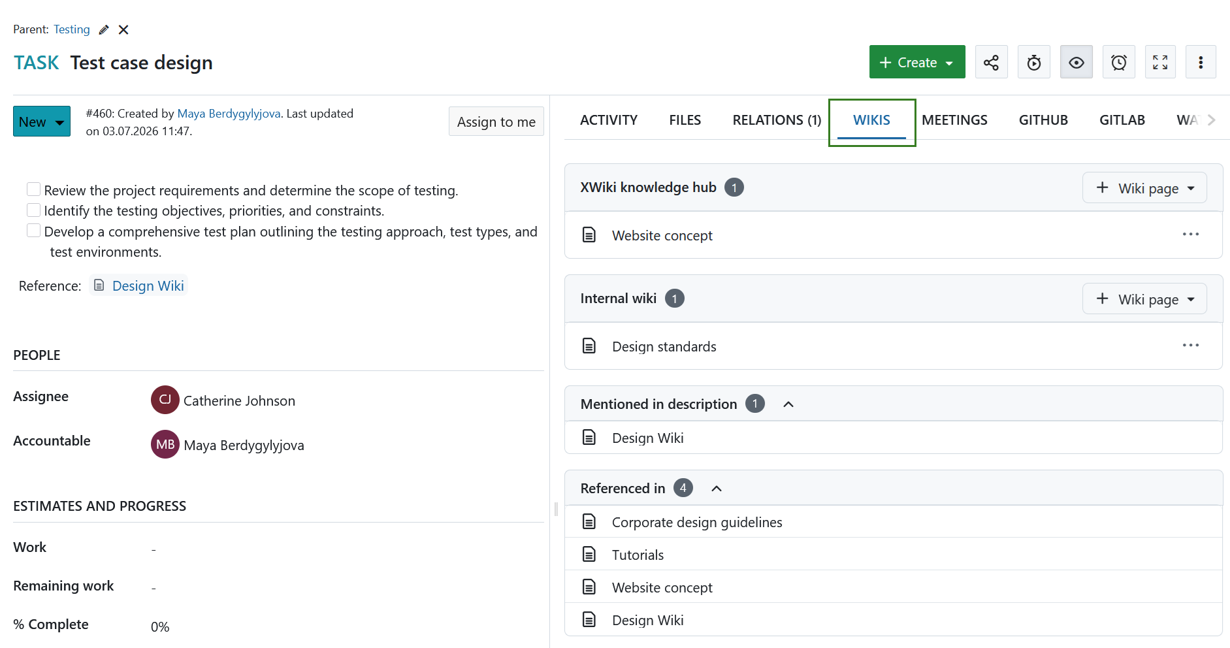Toggle the watch eye icon
Screen dimensions: 1230x648
click(x=1076, y=62)
